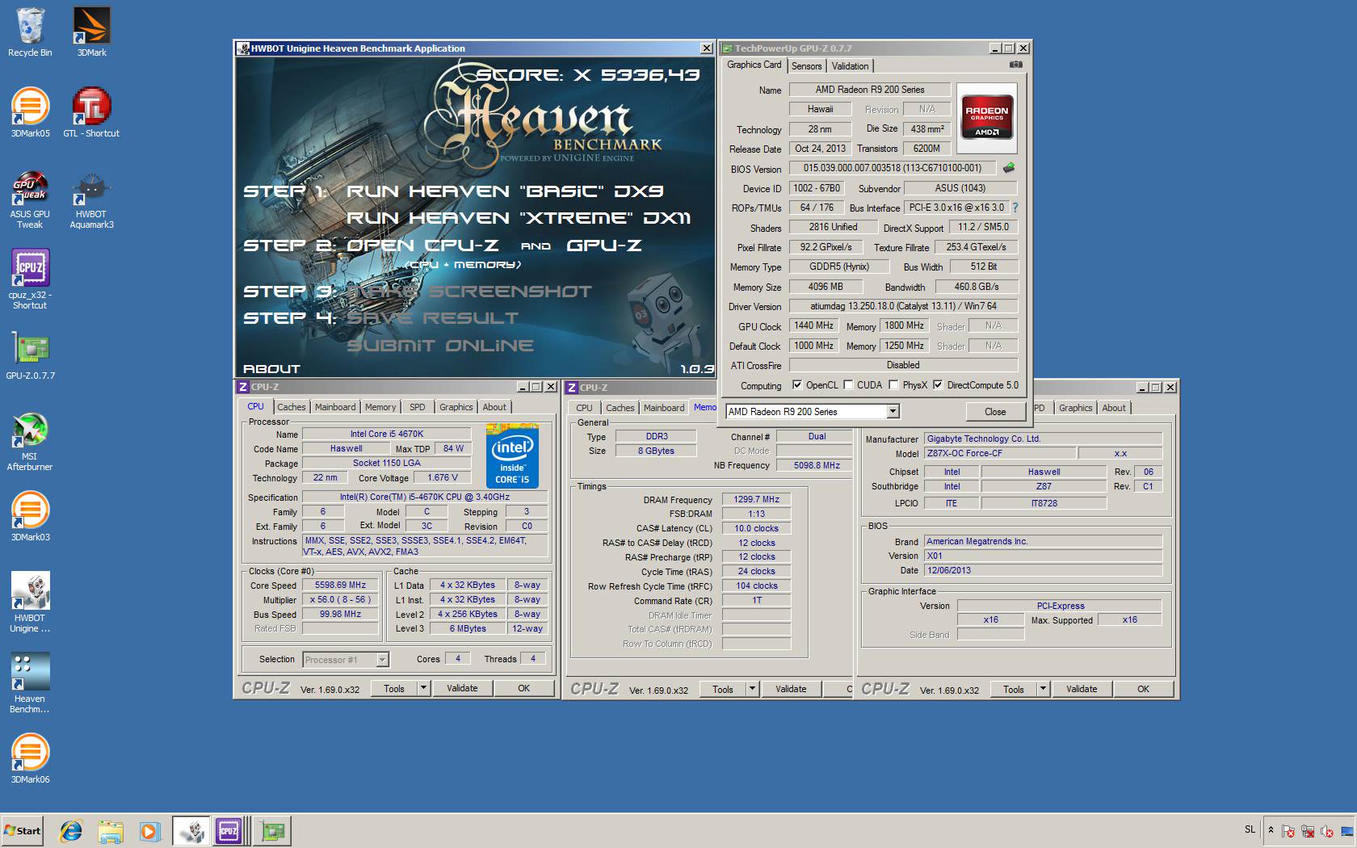Open the Recycle Bin desktop icon
This screenshot has width=1357, height=848.
tap(30, 32)
